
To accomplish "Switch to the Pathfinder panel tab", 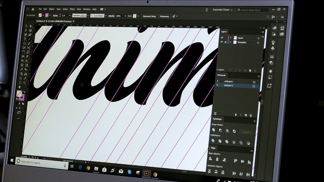I will [x=217, y=119].
